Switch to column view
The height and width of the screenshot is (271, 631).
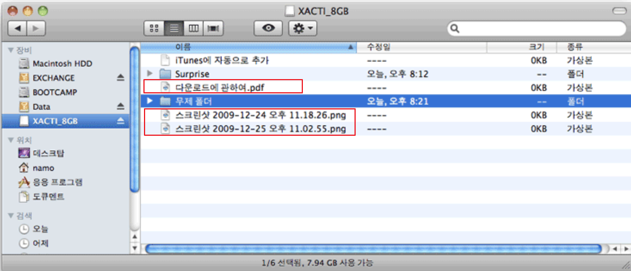pyautogui.click(x=193, y=28)
